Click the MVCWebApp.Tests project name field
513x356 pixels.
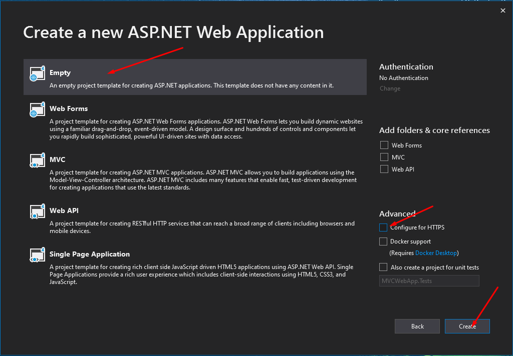[x=429, y=281]
